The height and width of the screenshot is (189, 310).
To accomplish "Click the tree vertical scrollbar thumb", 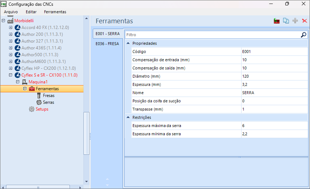I will point(86,133).
